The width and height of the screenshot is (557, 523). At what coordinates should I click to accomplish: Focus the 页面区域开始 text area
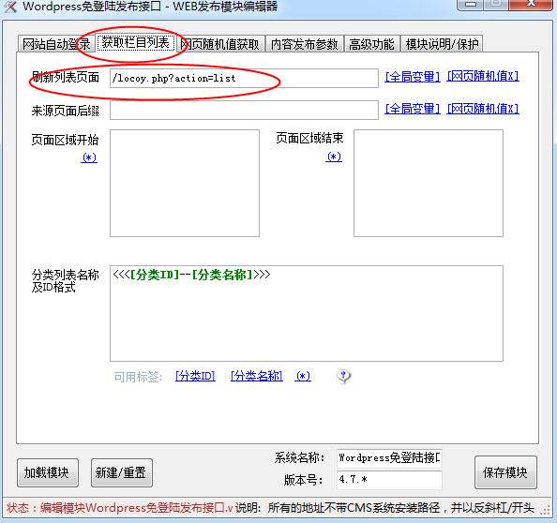185,183
